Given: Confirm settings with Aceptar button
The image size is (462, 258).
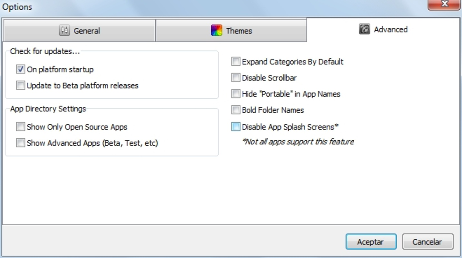Looking at the screenshot, I should tap(371, 242).
